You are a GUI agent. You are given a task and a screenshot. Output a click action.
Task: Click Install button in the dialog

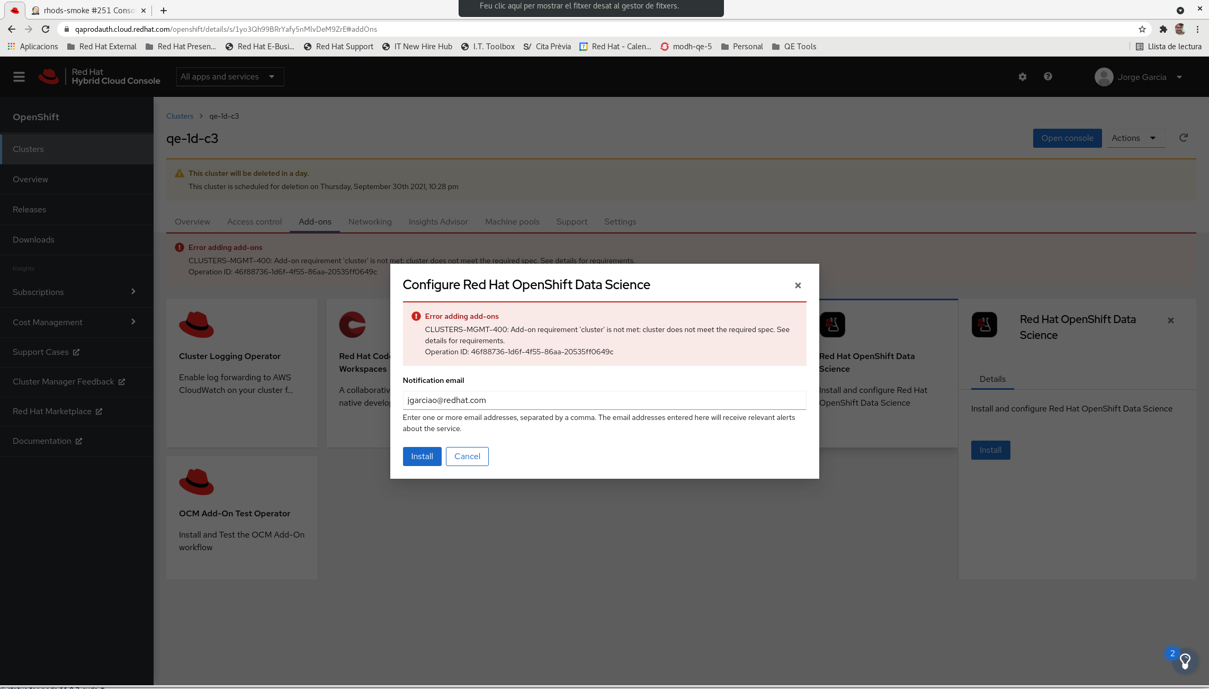click(x=422, y=457)
